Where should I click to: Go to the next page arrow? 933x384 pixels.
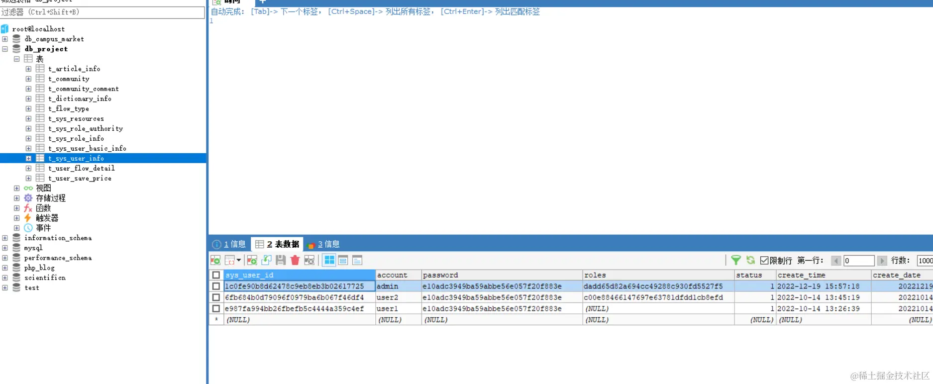tap(882, 261)
